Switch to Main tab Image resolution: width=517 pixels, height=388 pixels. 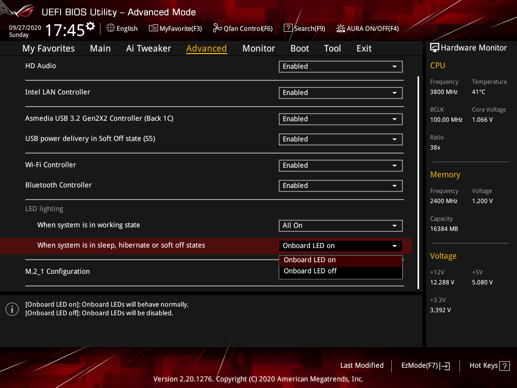pyautogui.click(x=100, y=48)
